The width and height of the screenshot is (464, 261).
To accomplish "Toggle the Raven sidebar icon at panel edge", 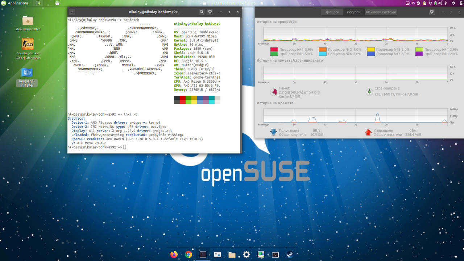I will coord(461,3).
